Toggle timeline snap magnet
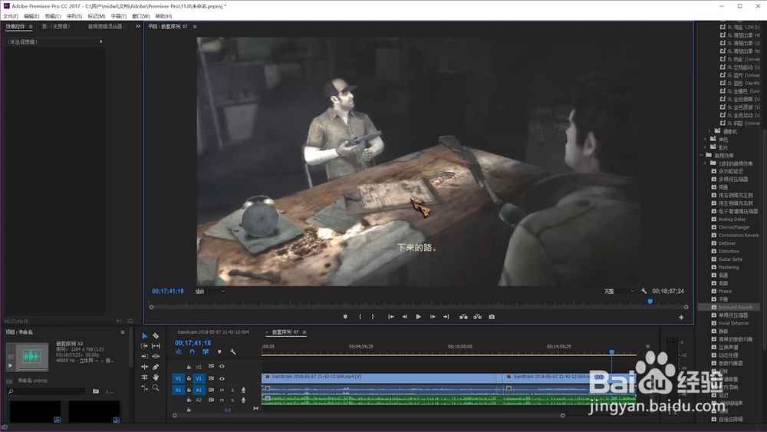Screen dimensions: 767x432 point(192,351)
